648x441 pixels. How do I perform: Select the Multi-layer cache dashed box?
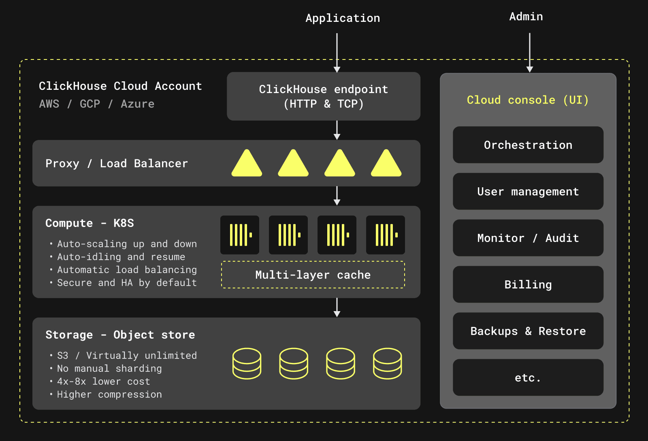313,275
